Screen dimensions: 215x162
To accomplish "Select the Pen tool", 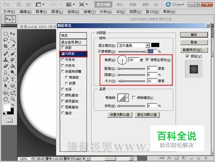I will pyautogui.click(x=6, y=79).
